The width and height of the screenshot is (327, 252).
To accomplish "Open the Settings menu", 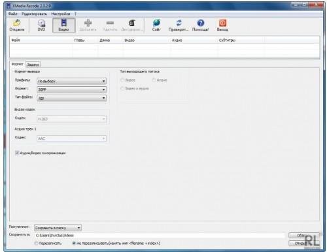I will click(61, 14).
